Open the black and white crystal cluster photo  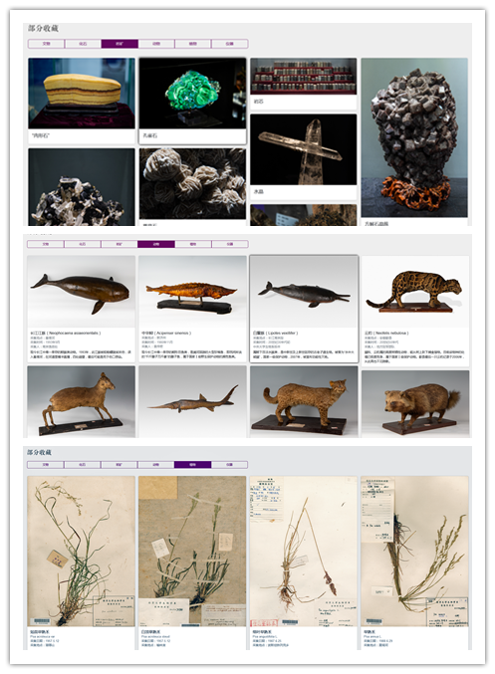pyautogui.click(x=82, y=187)
